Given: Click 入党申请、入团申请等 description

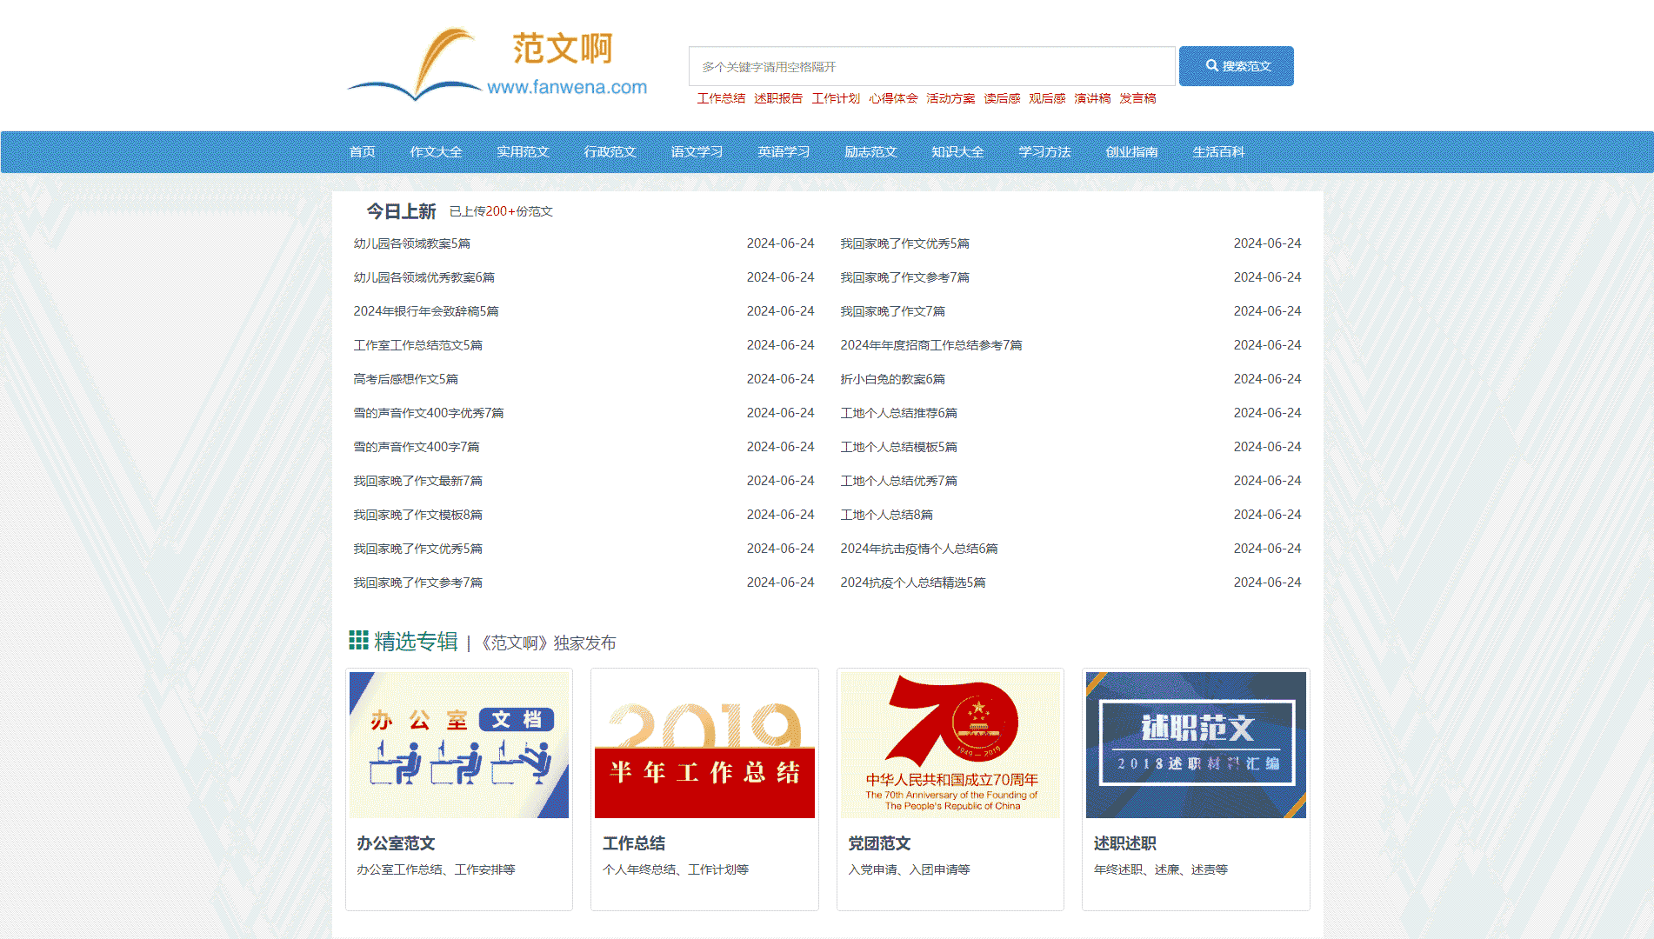Looking at the screenshot, I should pyautogui.click(x=909, y=869).
